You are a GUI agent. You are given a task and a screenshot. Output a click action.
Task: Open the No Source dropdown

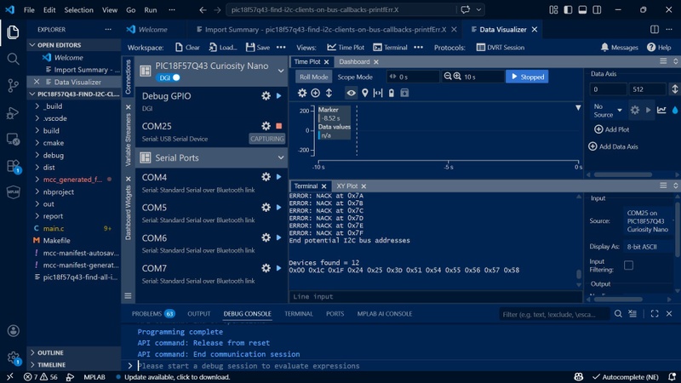click(x=608, y=111)
